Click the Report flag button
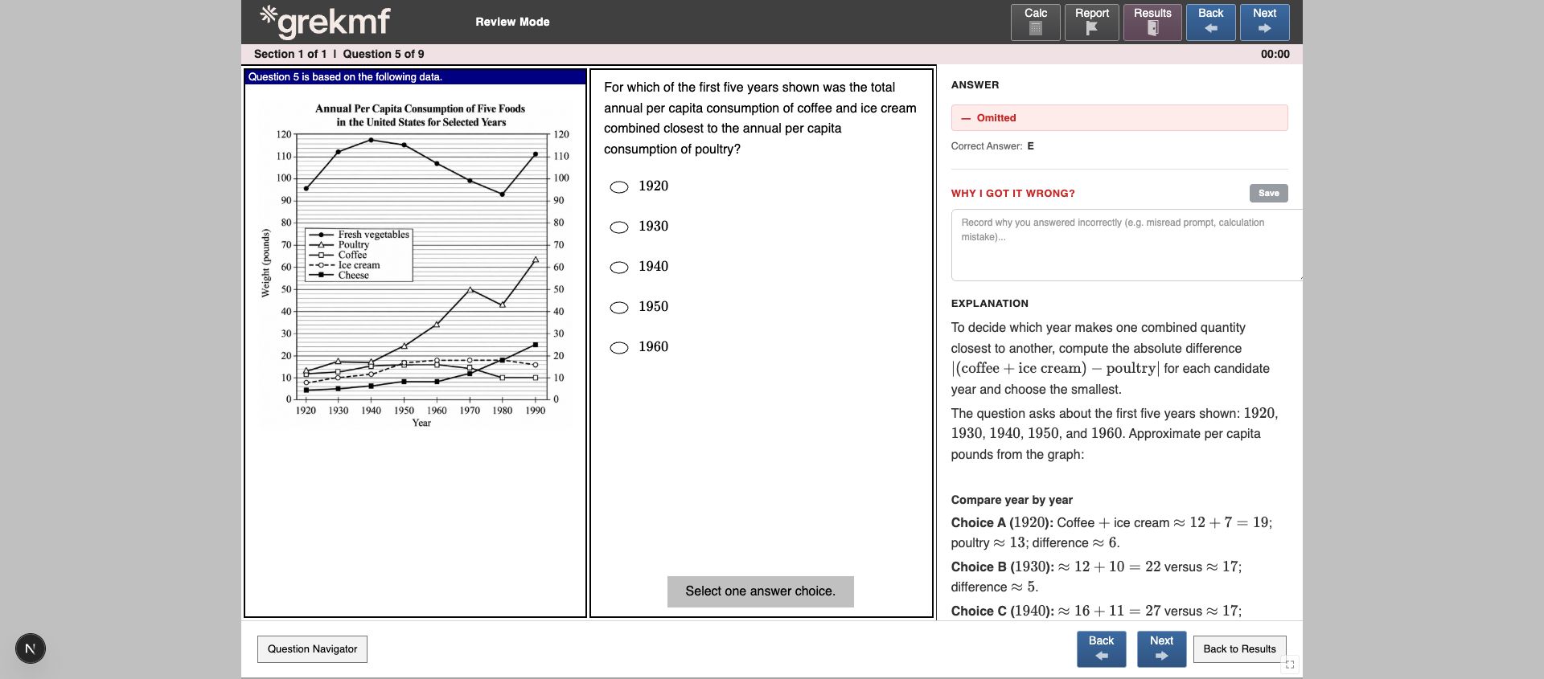 click(1091, 22)
